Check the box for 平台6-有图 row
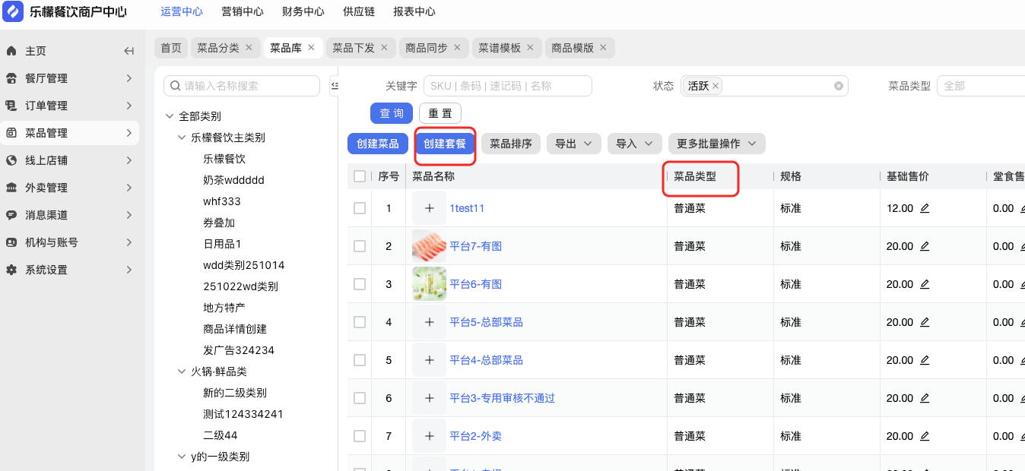Screen dimensions: 1025x471 pos(360,284)
